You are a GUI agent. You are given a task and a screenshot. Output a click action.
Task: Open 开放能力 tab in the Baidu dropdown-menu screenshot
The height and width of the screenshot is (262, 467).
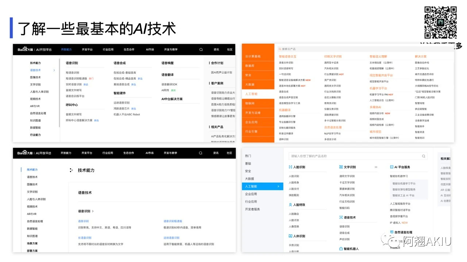66,49
